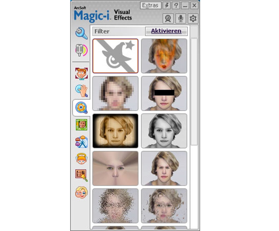Switch to the active Filter magnifier tab
This screenshot has height=231, width=279.
(81, 107)
